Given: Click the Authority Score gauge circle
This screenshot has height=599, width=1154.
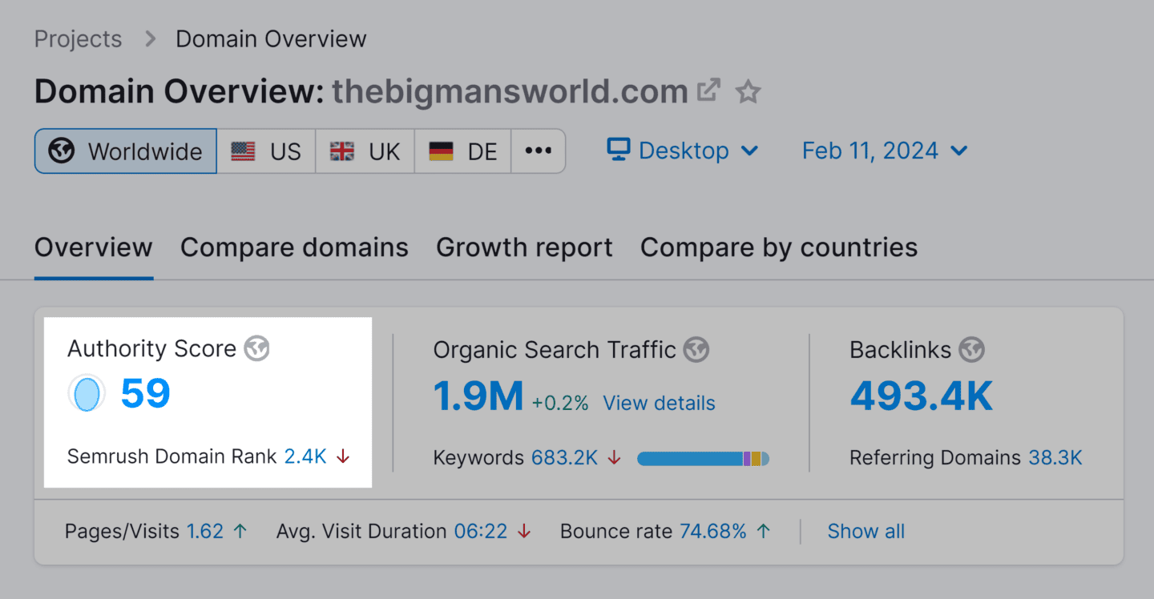Looking at the screenshot, I should 87,393.
